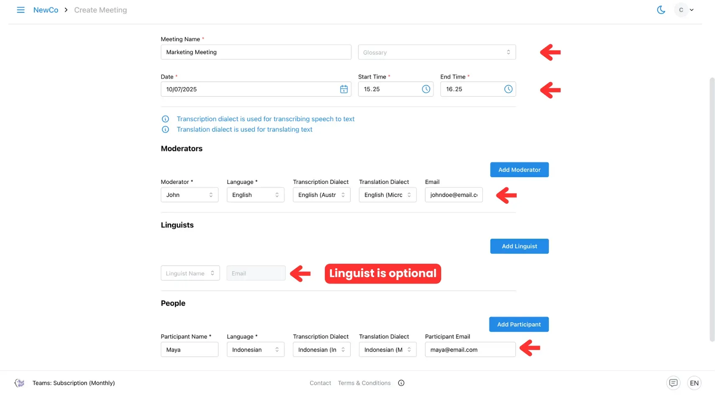
Task: Click the Meeting Name input field
Action: [x=255, y=52]
